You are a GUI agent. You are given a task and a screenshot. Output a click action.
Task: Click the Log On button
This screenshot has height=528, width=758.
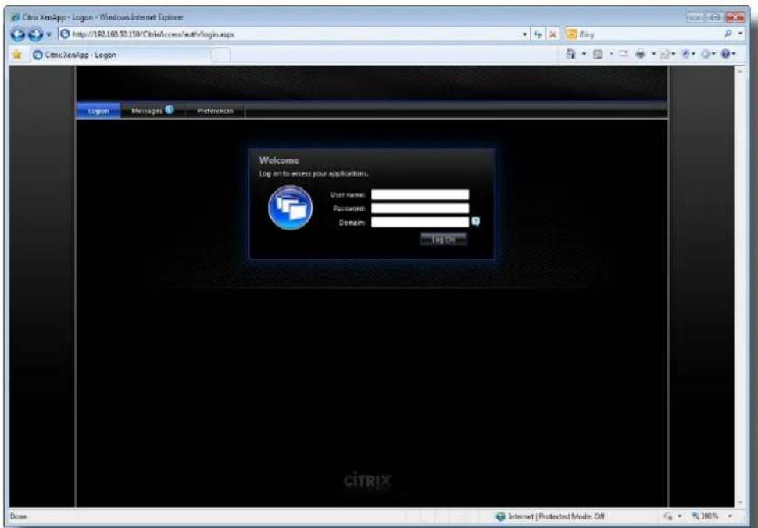click(x=444, y=239)
